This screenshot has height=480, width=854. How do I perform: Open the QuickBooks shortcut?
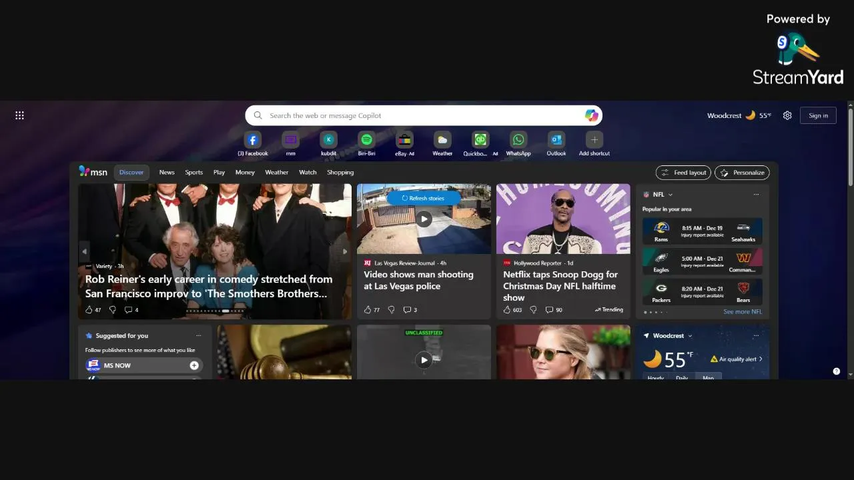coord(480,140)
